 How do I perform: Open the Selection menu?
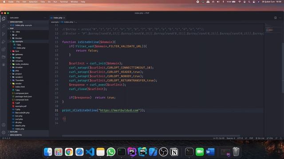(33, 2)
